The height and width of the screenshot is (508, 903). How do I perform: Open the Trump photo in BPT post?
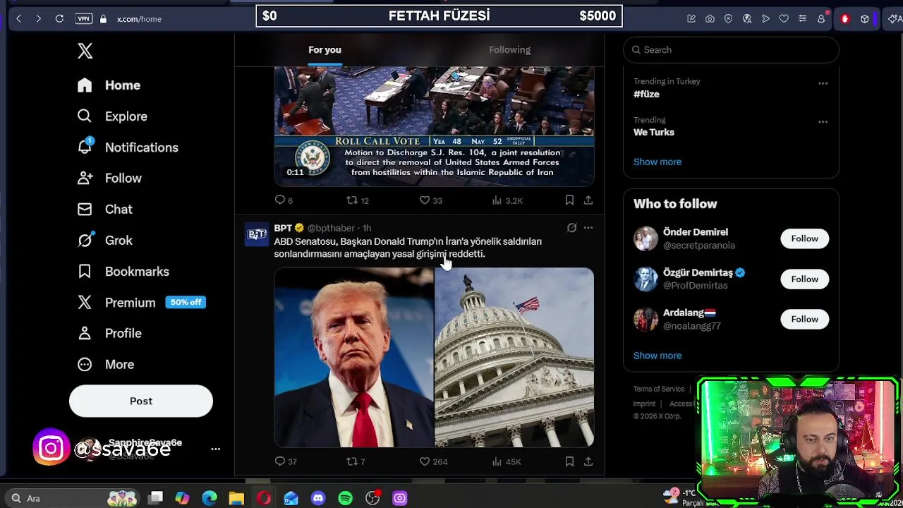354,357
